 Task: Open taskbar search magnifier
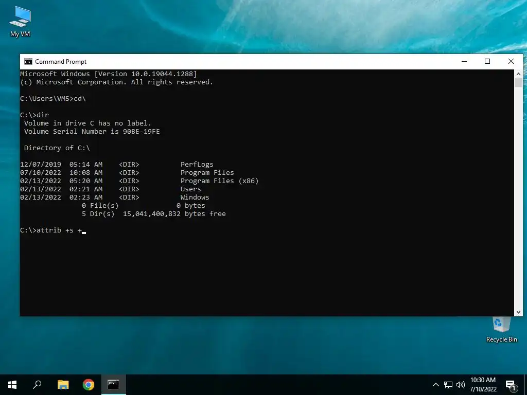[x=37, y=385]
